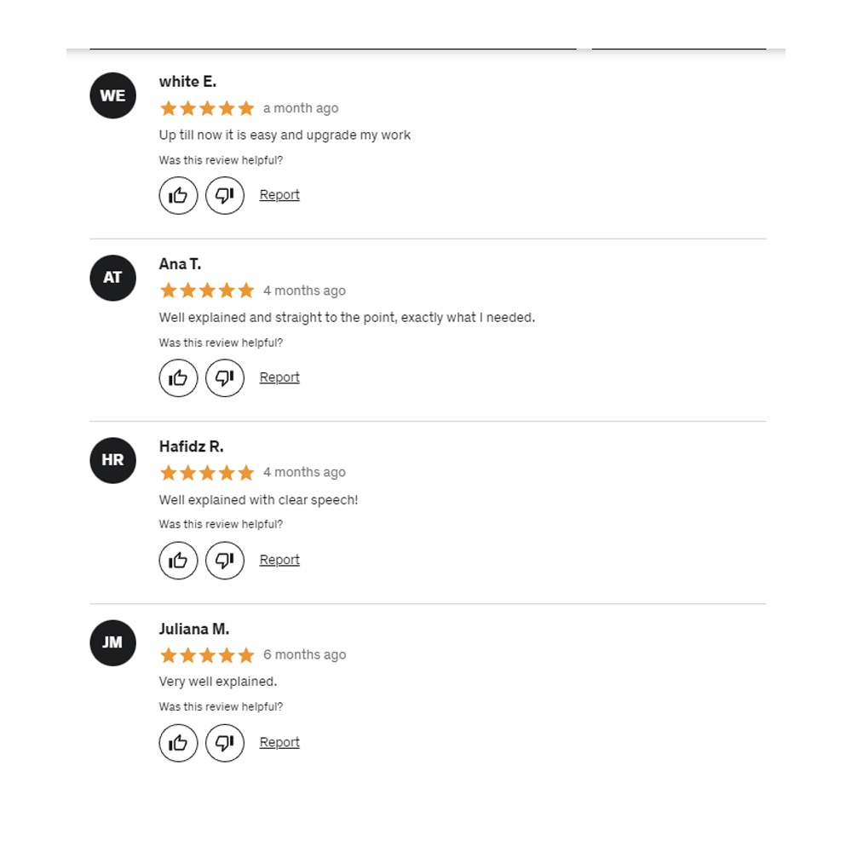This screenshot has height=852, width=852.
Task: Click the AT profile avatar
Action: click(112, 278)
